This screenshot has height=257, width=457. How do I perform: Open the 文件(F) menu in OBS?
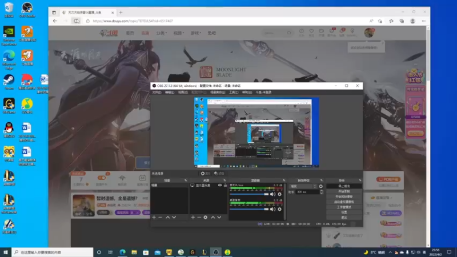(157, 92)
